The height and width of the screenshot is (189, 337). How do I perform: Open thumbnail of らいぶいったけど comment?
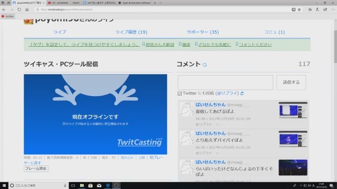click(293, 167)
